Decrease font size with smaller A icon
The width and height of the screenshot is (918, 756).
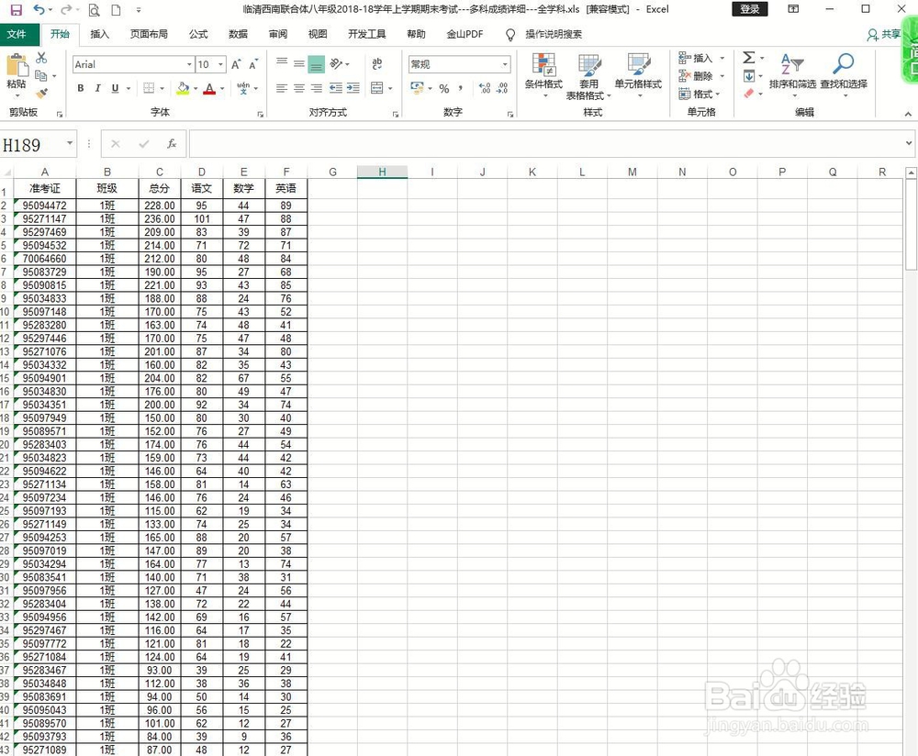click(253, 64)
